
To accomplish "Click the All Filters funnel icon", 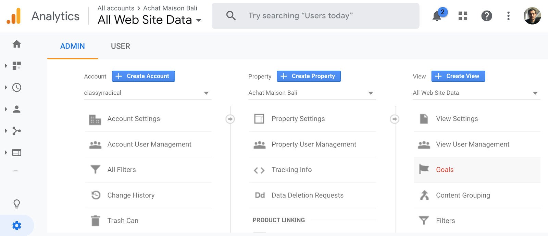I will coord(95,169).
